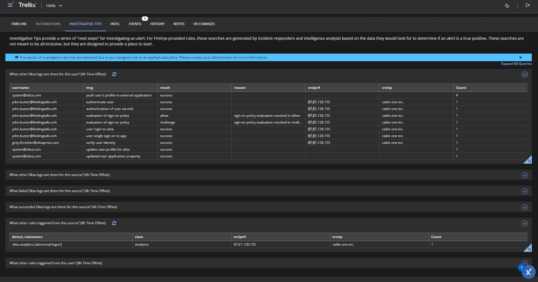Click the info icon in the banner
Screen dimensions: 538x282
17,57
